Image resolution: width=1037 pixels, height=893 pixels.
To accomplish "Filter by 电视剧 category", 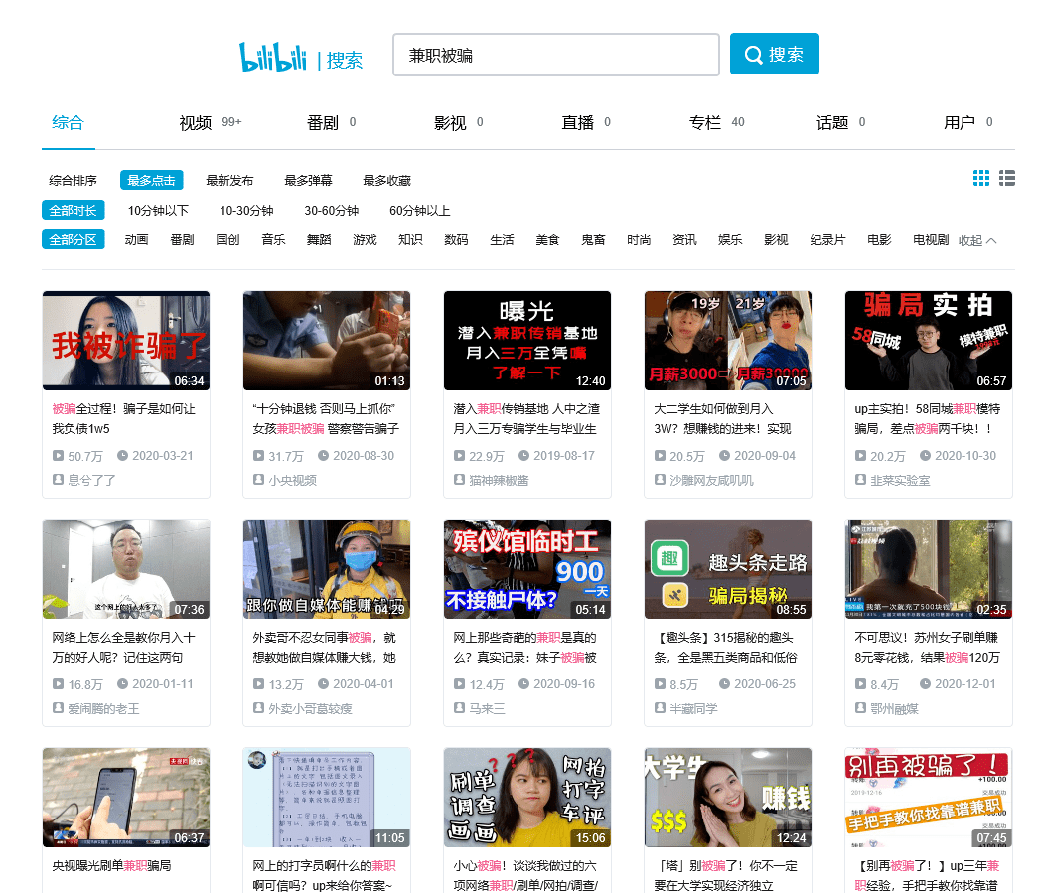I will [931, 239].
